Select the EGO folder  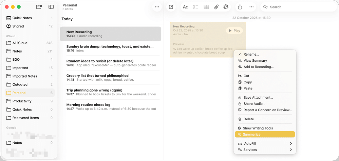point(30,59)
